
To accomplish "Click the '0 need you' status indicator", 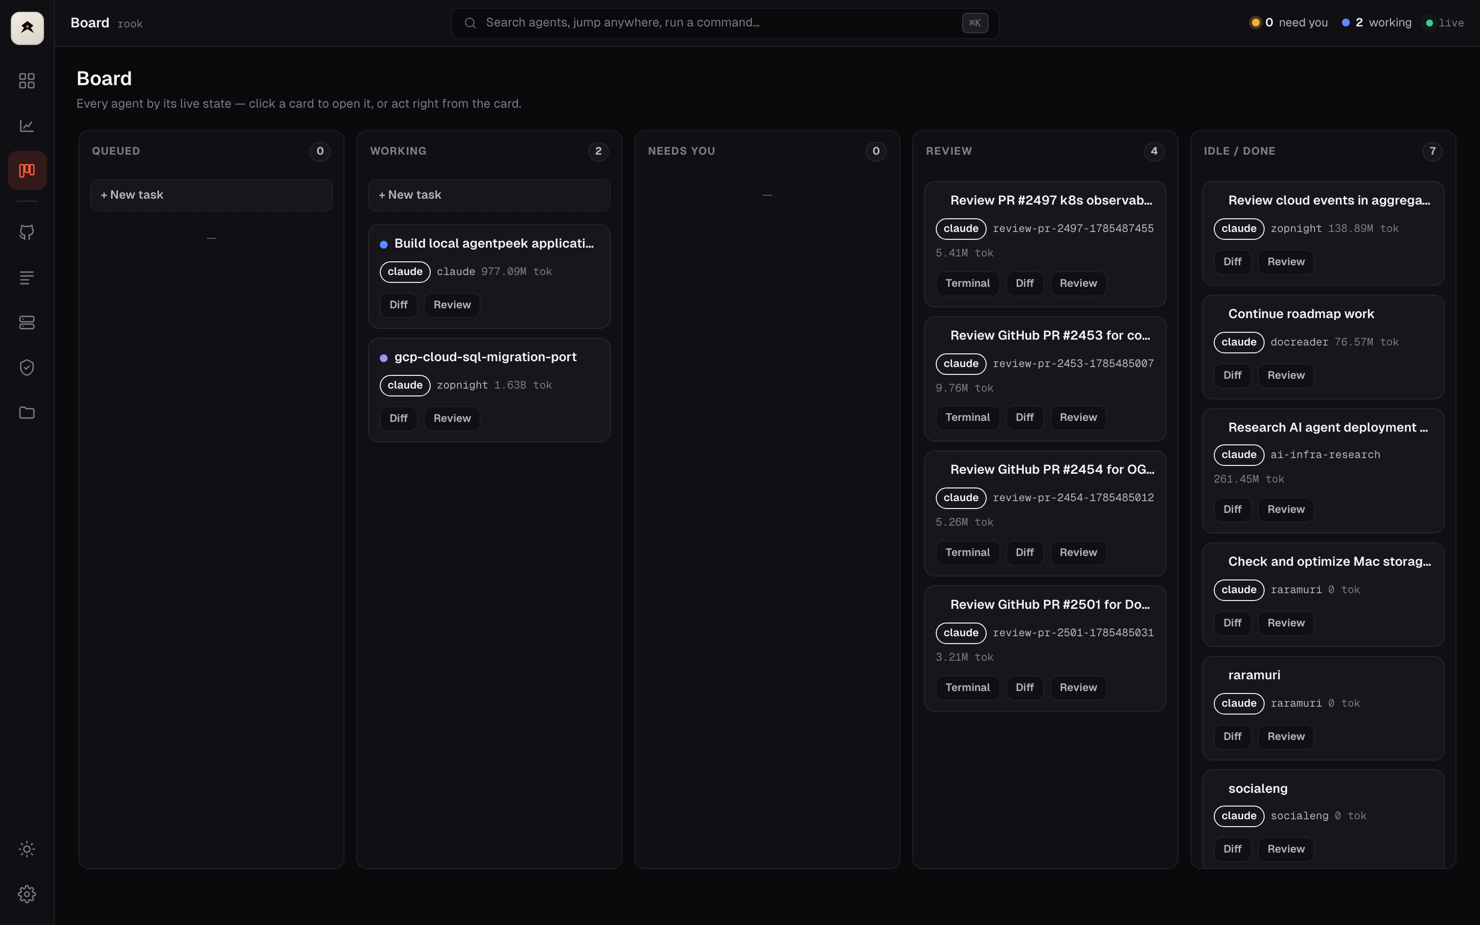I will 1289,23.
